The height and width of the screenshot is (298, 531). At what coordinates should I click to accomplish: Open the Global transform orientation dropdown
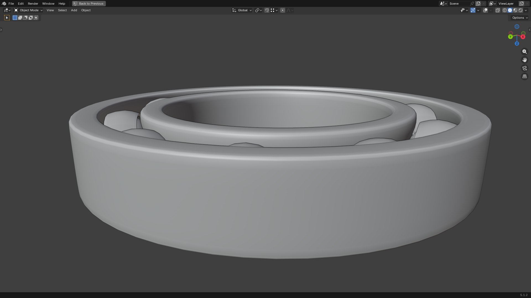[x=242, y=10]
